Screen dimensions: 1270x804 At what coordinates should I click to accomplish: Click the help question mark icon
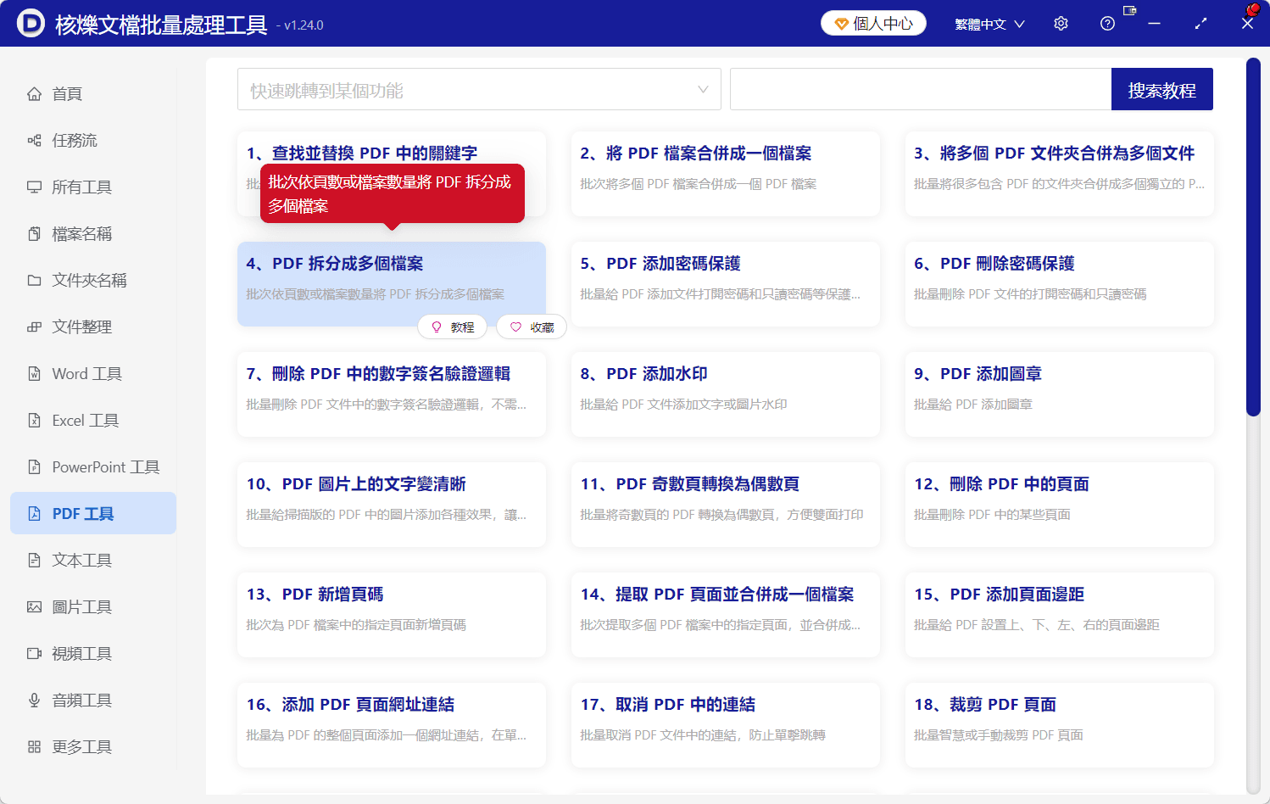[x=1107, y=24]
